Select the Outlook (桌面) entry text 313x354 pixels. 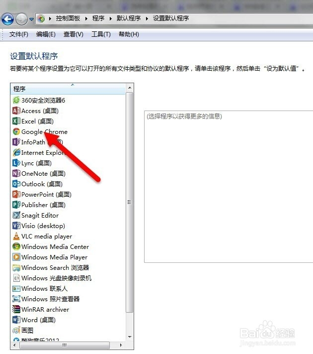coord(42,184)
